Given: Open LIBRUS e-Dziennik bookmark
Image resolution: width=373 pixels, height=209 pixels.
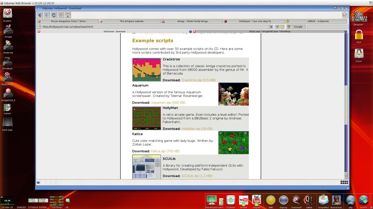Looking at the screenshot, I should (317, 21).
